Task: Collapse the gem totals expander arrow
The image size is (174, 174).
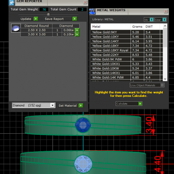Action: (x=48, y=14)
